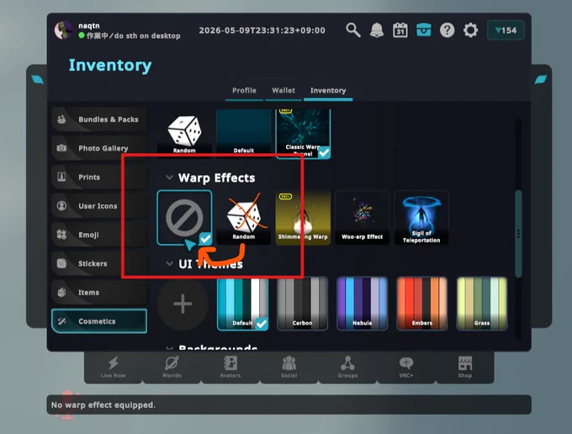Select the Default portal tile
The height and width of the screenshot is (434, 572).
click(244, 132)
